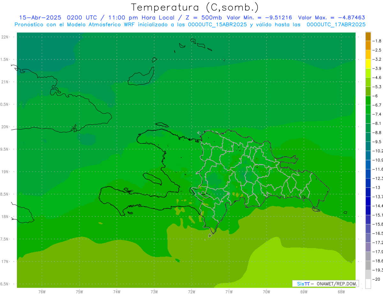Click the "70W" longitude axis label
Viewport: 383px width, 296px height.
267,292
